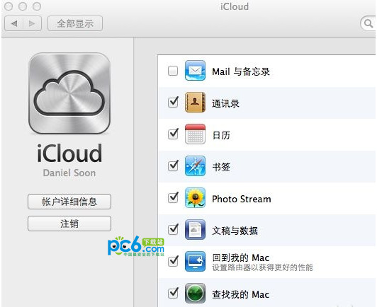
Task: Go forward with the right arrow
Action: pyautogui.click(x=32, y=23)
